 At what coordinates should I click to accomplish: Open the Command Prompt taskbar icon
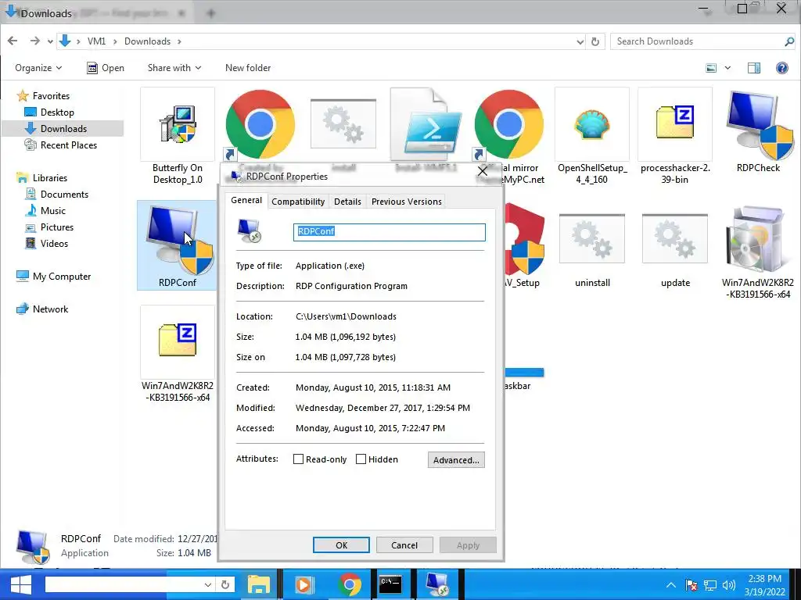[390, 584]
